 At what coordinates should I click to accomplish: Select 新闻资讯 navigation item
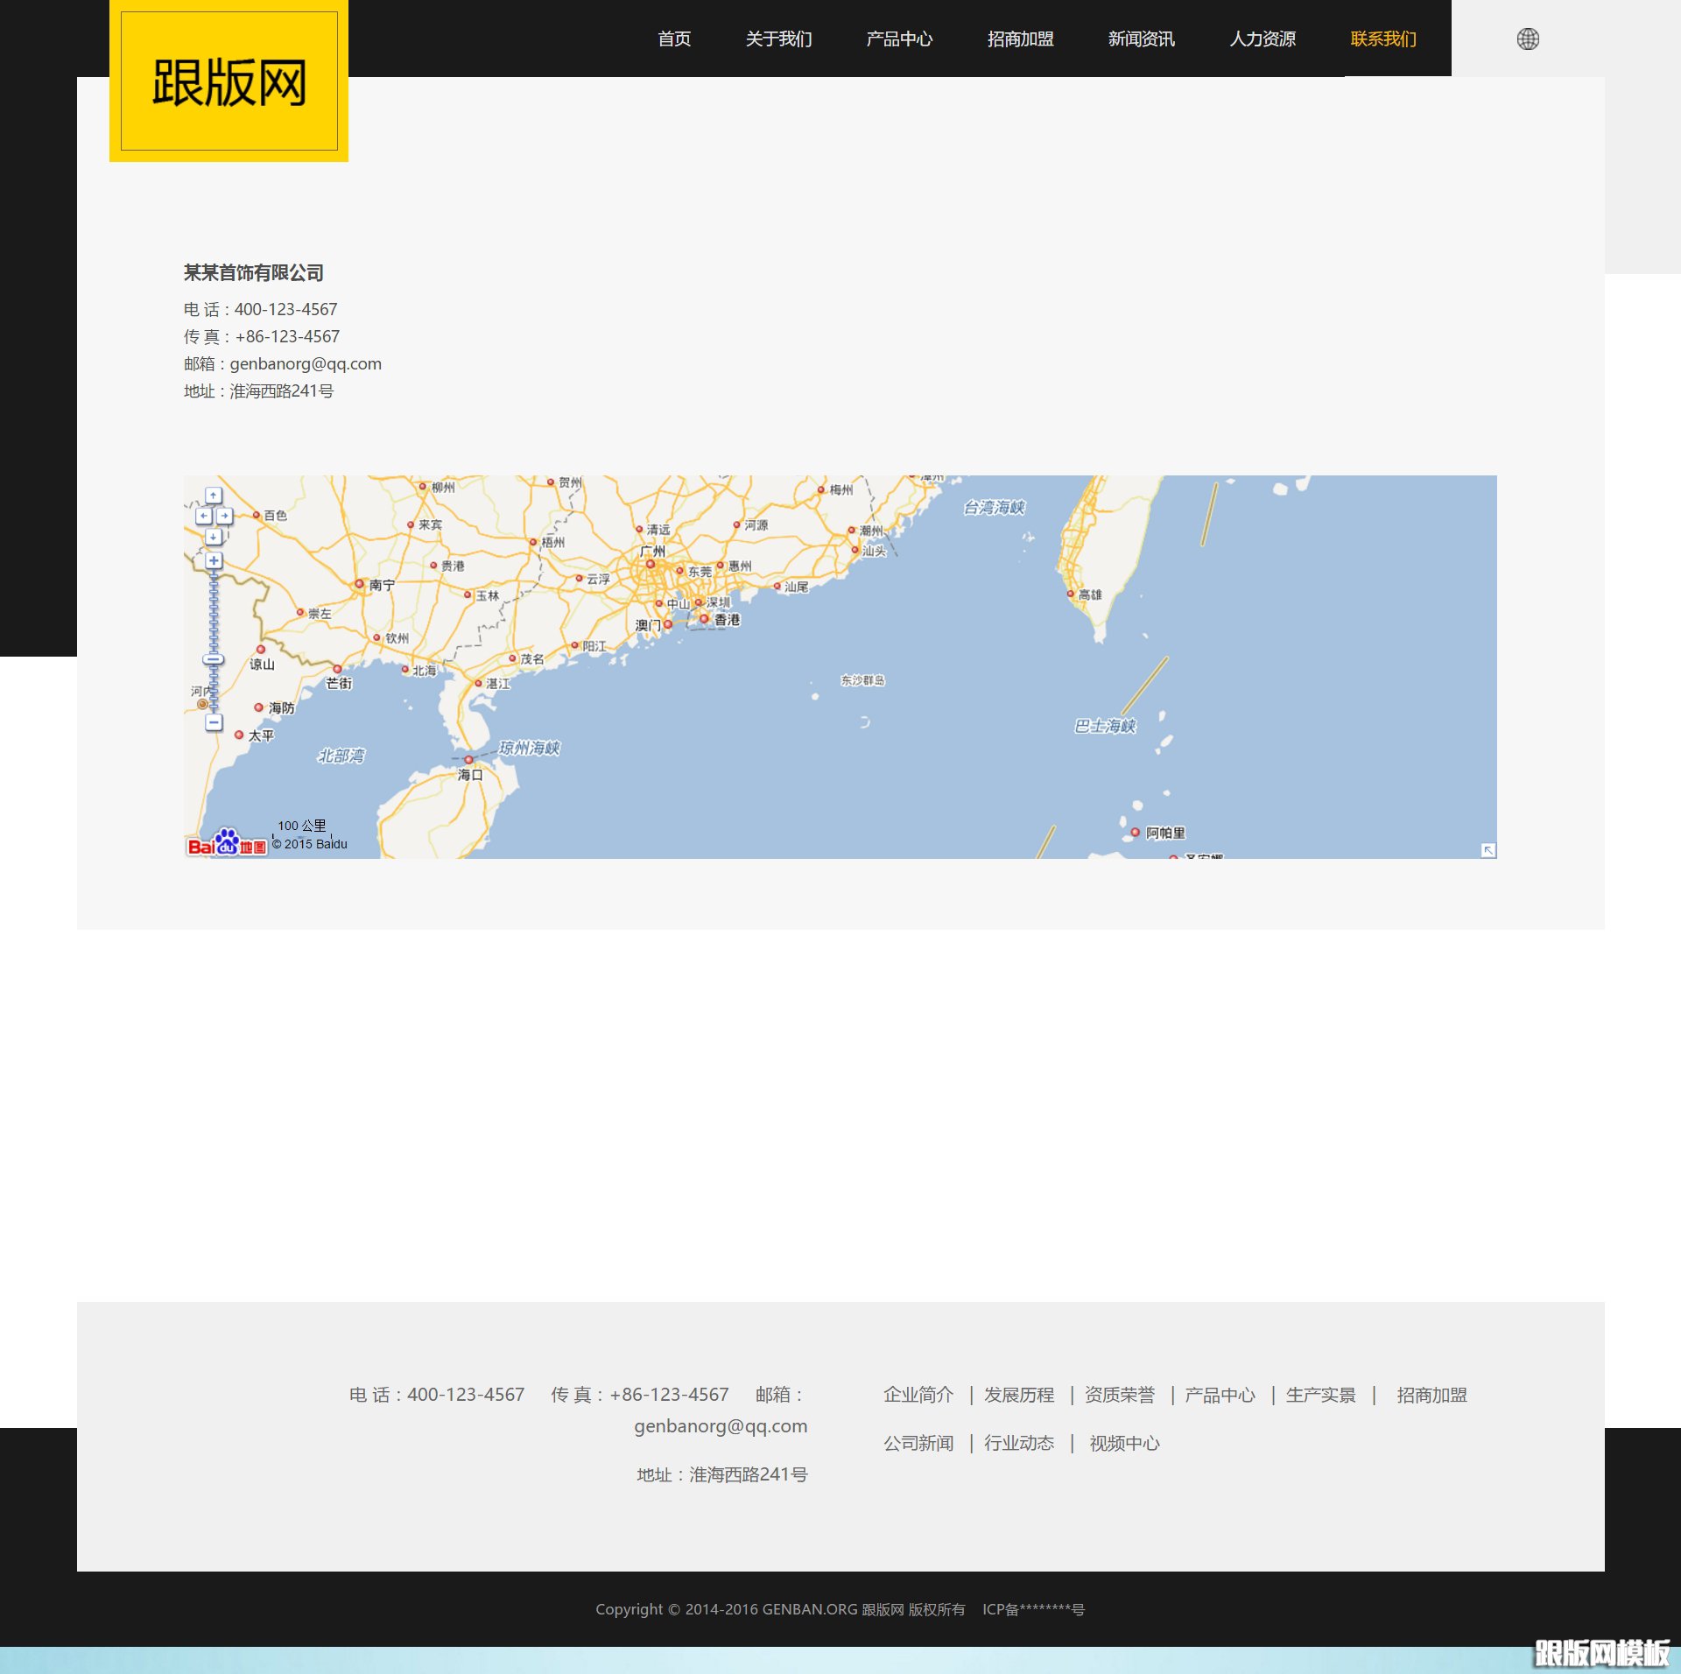(1141, 39)
